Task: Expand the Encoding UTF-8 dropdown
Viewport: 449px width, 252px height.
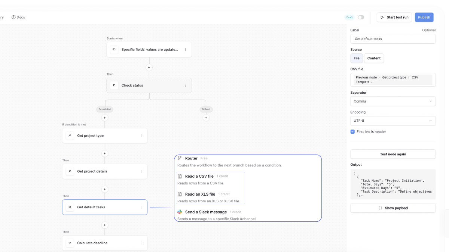Action: [393, 121]
